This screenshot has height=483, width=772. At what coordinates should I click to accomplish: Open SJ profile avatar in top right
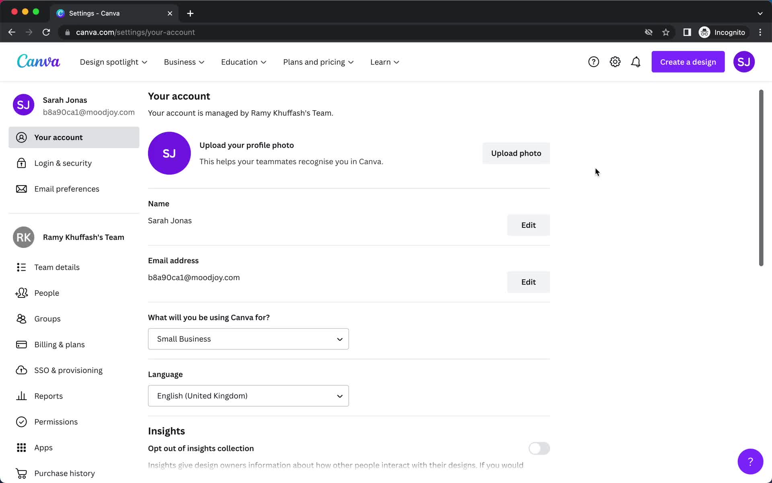pyautogui.click(x=744, y=62)
